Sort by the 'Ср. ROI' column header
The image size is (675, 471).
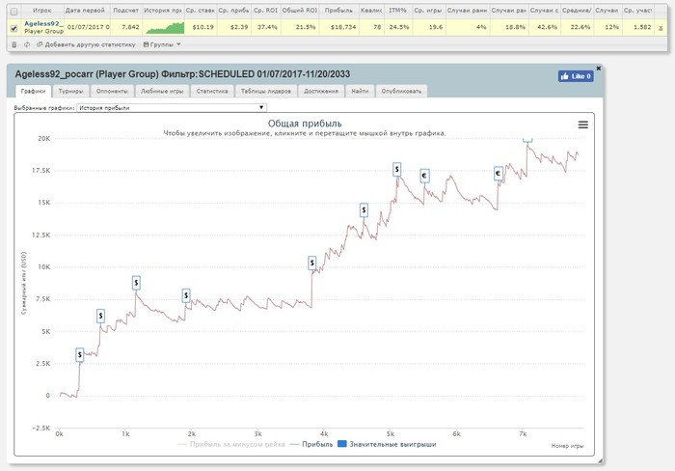265,11
